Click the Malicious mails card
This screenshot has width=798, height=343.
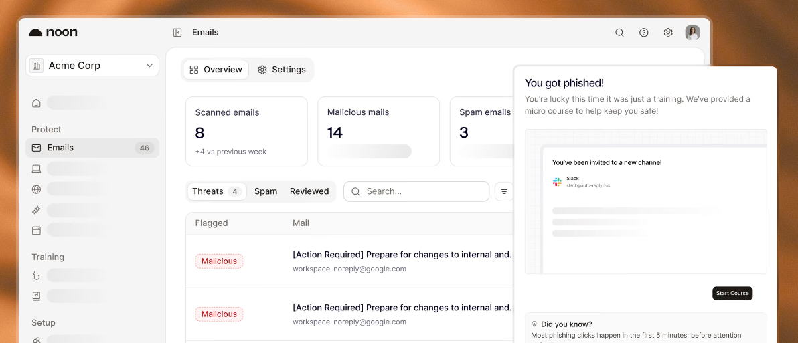pos(379,131)
